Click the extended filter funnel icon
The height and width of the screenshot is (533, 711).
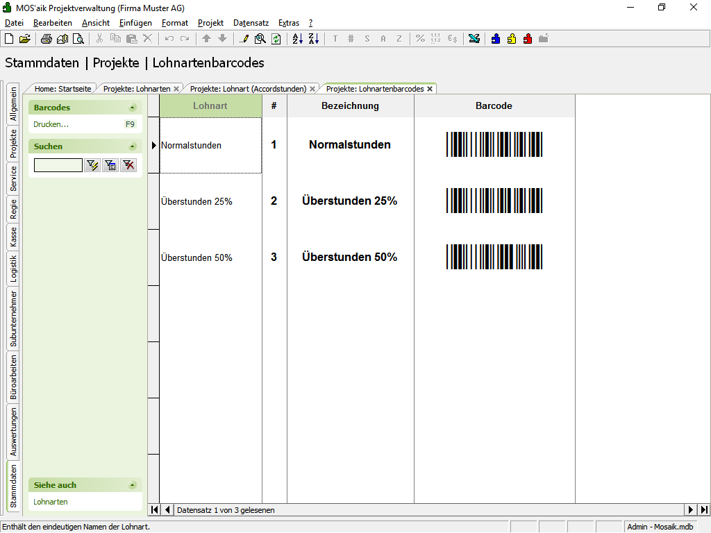[x=110, y=165]
